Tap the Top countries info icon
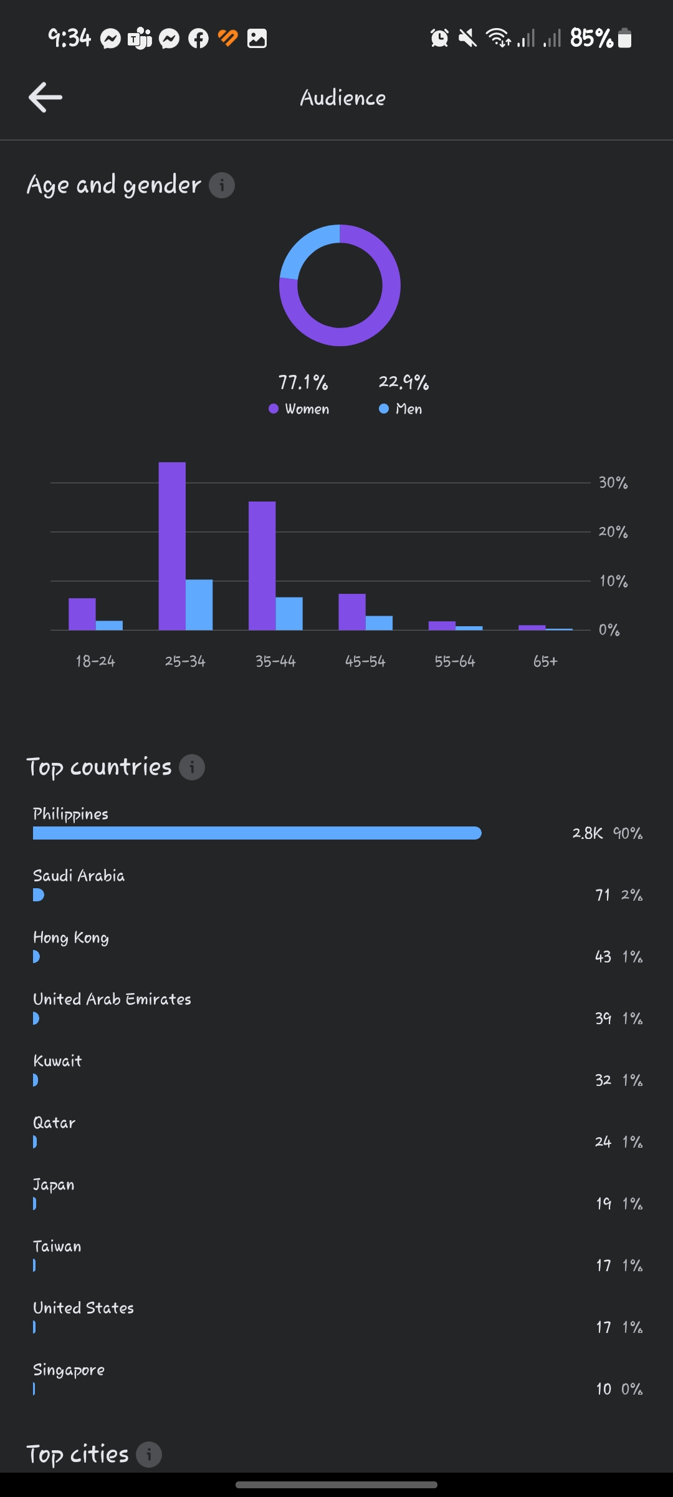This screenshot has height=1497, width=673. (x=192, y=767)
